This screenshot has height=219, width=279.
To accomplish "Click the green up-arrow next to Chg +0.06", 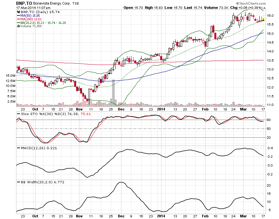I will (x=264, y=8).
